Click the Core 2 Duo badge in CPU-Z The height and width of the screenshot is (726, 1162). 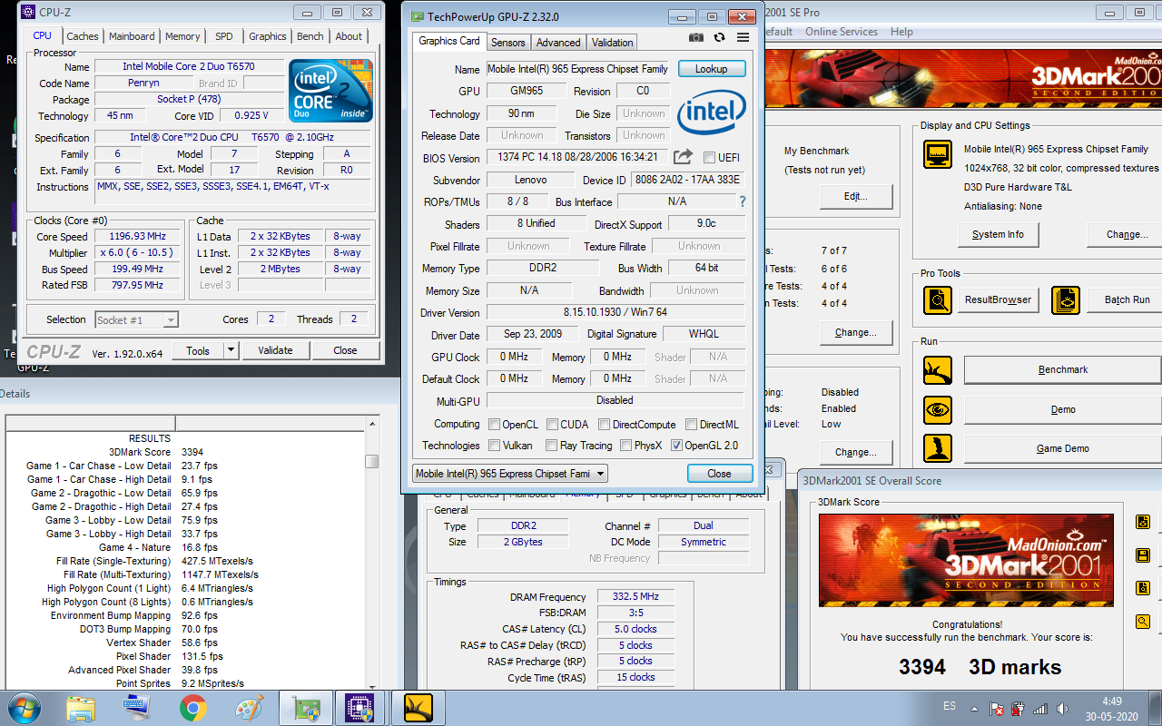(x=330, y=91)
